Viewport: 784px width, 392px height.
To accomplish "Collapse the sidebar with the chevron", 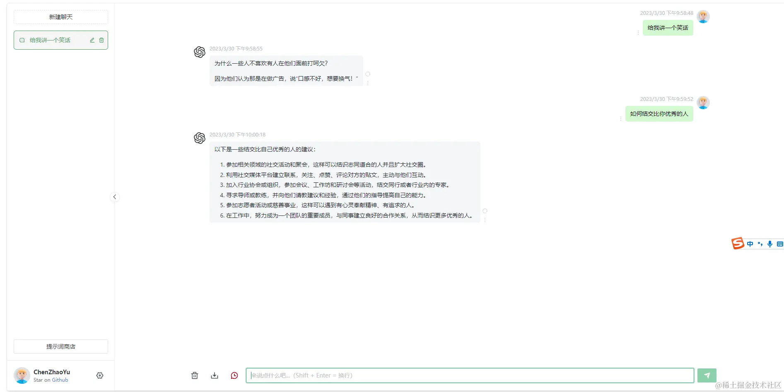I will pyautogui.click(x=115, y=197).
